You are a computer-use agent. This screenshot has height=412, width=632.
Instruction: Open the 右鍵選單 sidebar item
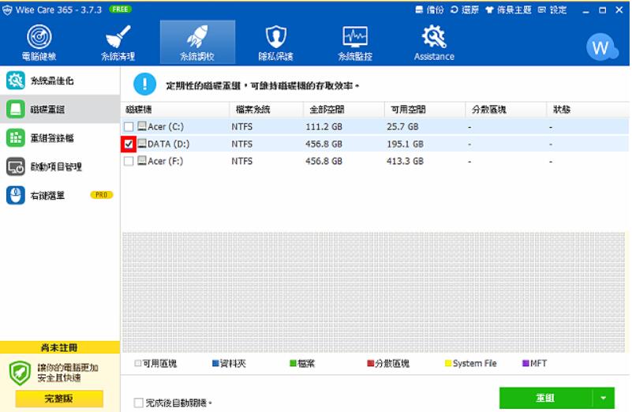tap(60, 196)
